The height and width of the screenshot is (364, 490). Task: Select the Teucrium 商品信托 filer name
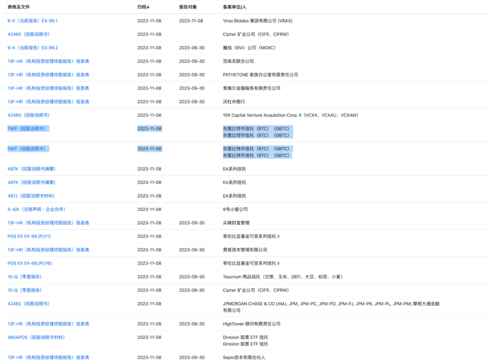click(x=283, y=276)
